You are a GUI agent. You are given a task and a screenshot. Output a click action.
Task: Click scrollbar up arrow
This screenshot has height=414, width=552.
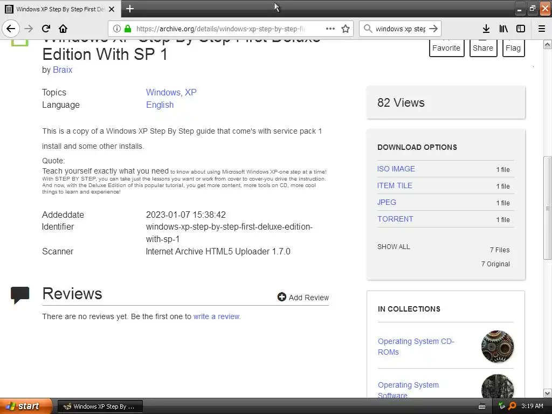(547, 45)
